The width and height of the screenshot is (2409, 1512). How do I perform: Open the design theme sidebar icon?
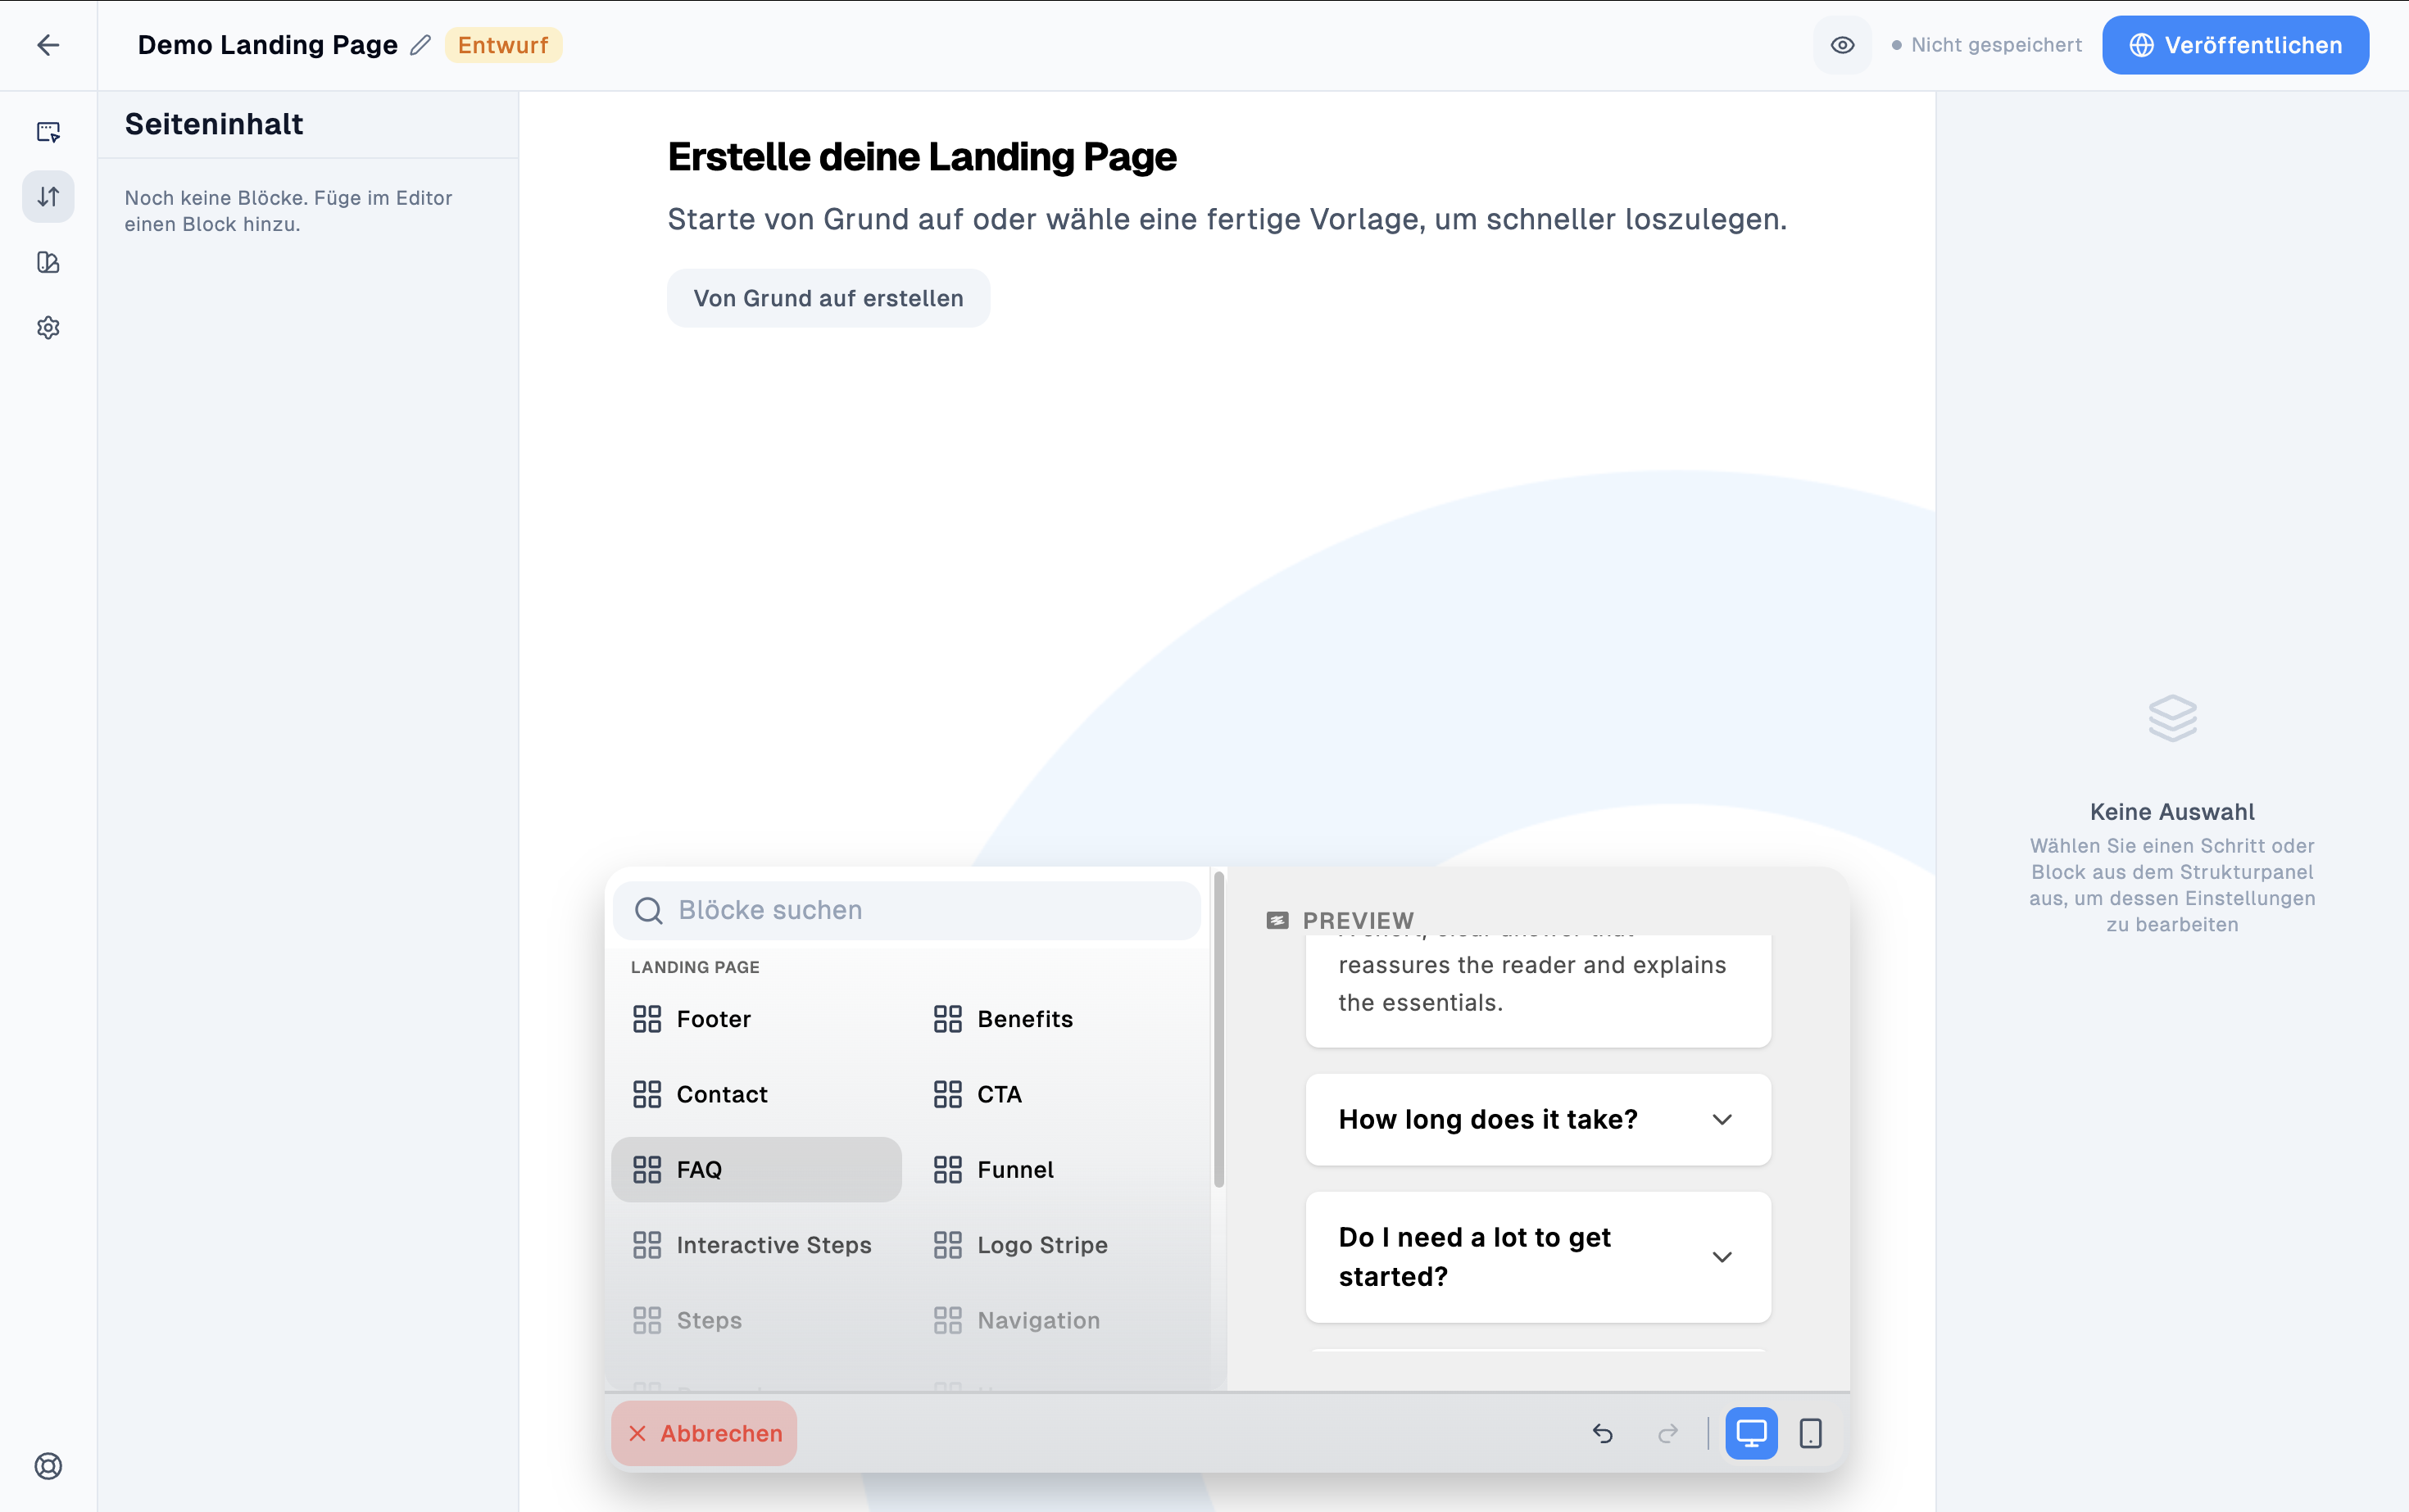pyautogui.click(x=48, y=262)
